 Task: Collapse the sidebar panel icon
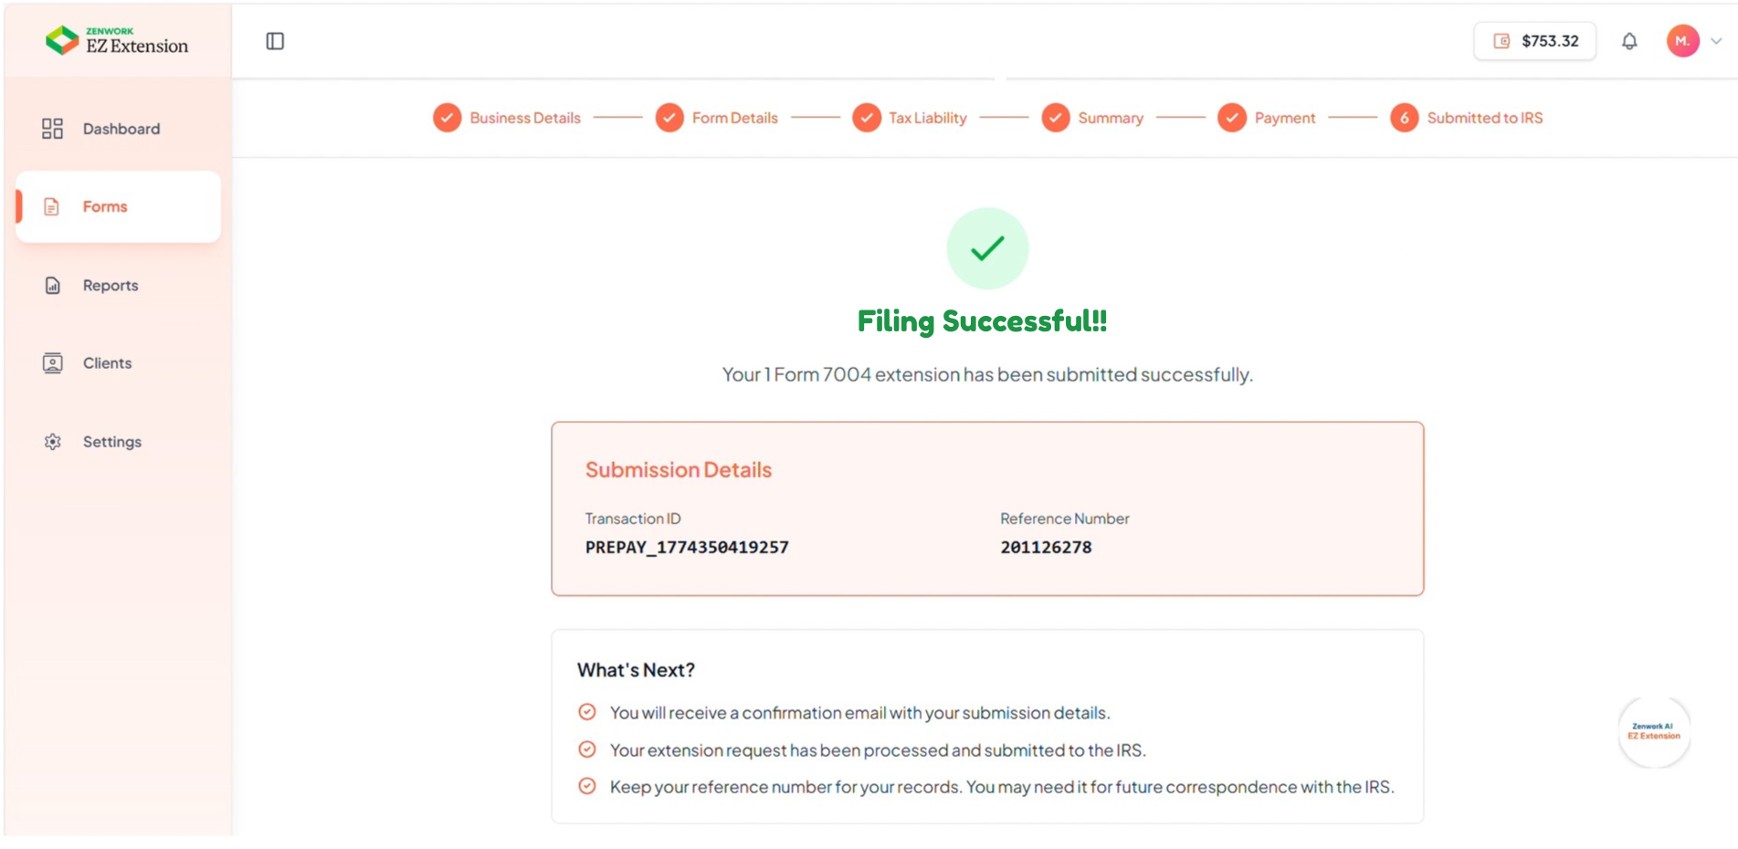pyautogui.click(x=275, y=41)
